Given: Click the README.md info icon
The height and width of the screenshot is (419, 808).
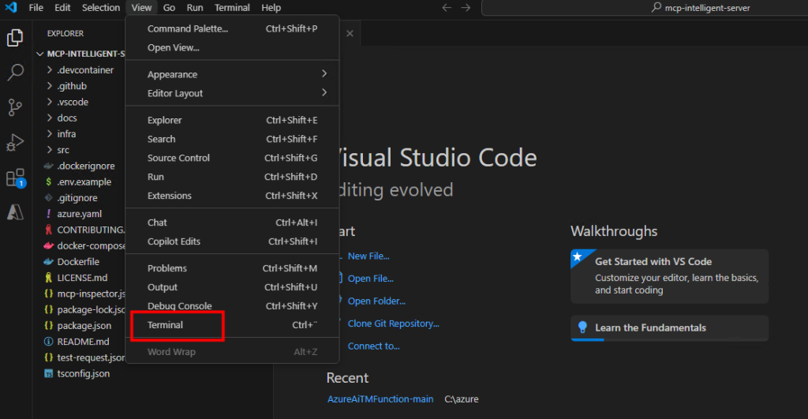Looking at the screenshot, I should point(48,342).
